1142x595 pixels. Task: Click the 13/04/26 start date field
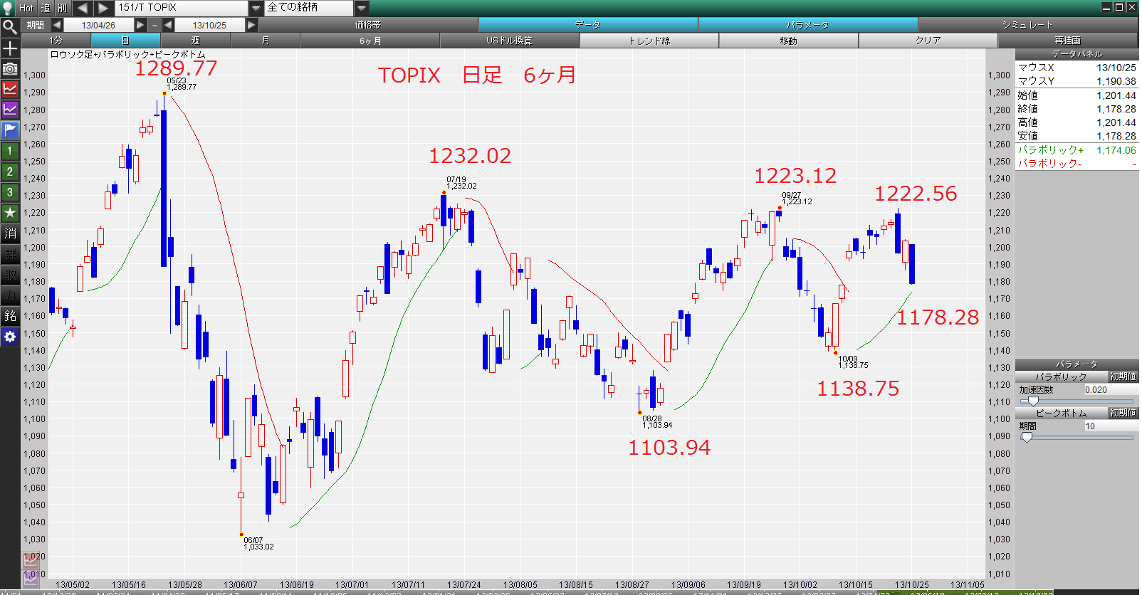tap(98, 25)
